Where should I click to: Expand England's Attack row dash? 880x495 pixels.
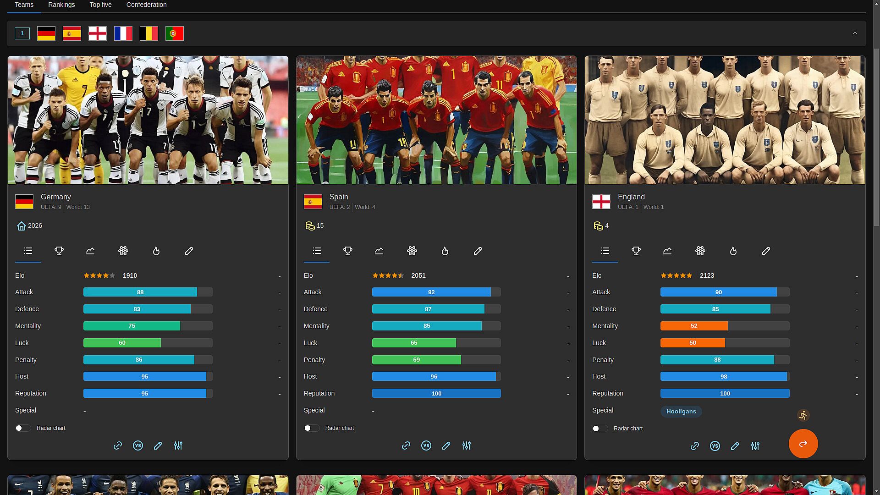click(857, 293)
